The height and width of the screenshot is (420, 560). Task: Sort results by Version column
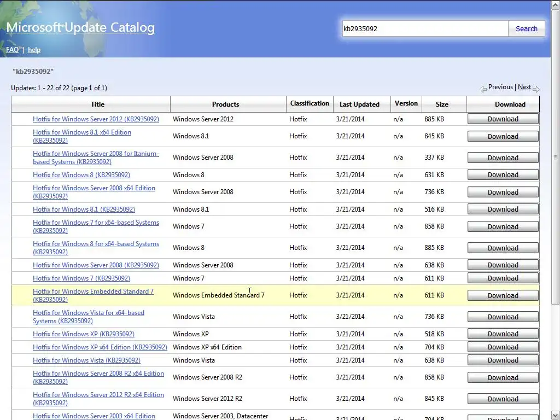406,103
